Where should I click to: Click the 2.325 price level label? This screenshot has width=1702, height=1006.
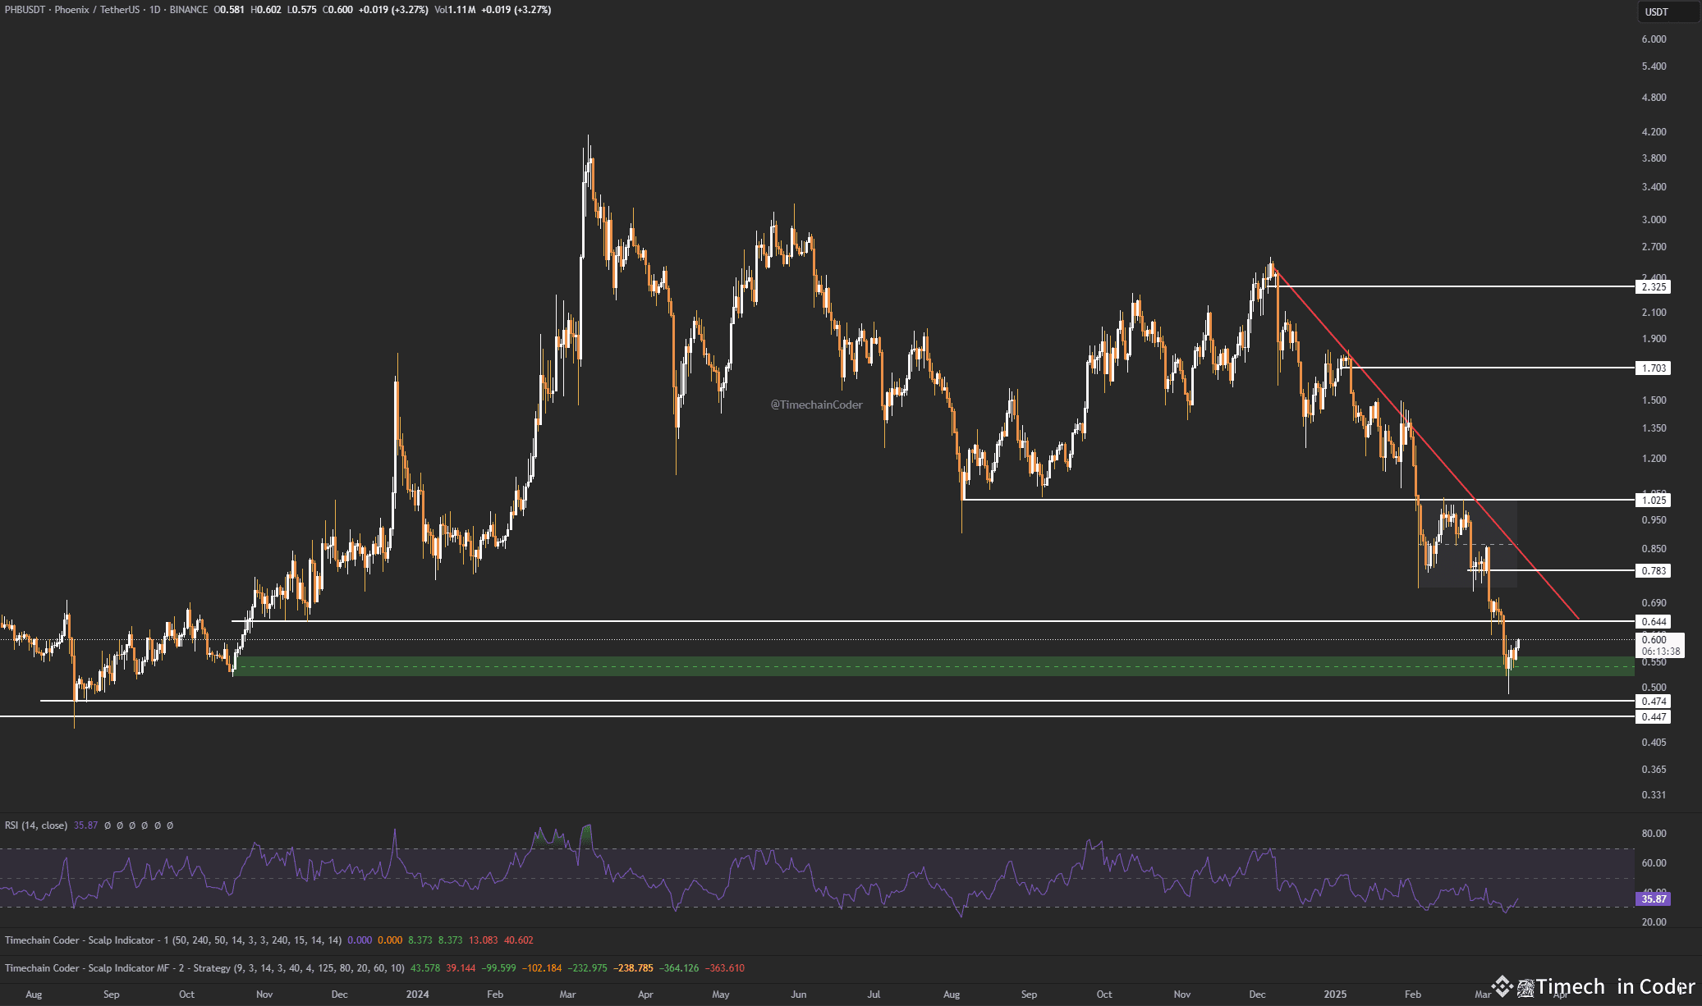(1653, 287)
